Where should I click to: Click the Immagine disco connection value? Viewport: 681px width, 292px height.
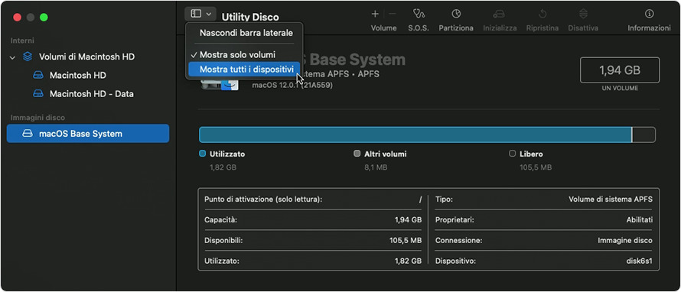pos(625,240)
